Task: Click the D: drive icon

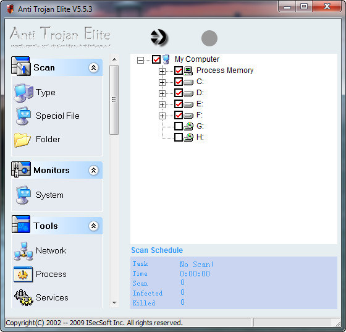Action: 188,93
